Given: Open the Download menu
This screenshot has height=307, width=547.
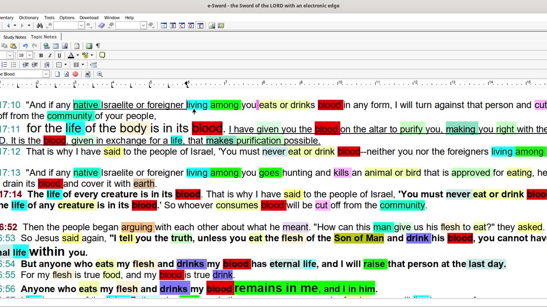Looking at the screenshot, I should click(x=89, y=18).
